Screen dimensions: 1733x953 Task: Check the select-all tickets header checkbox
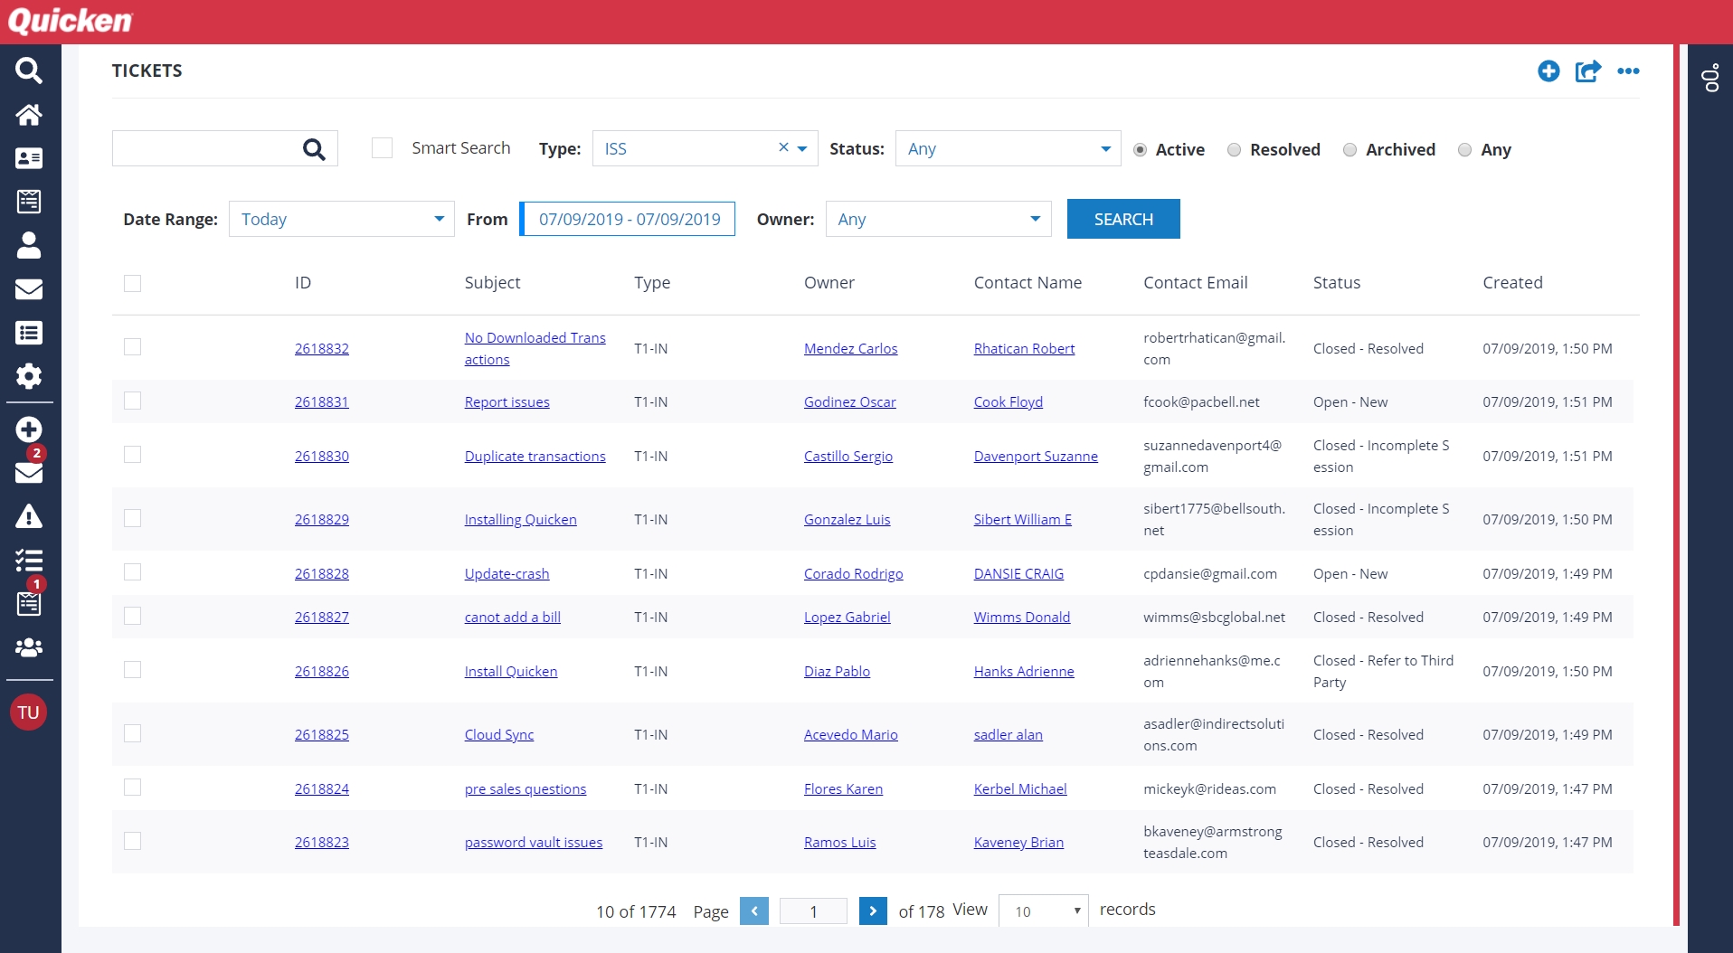133,284
